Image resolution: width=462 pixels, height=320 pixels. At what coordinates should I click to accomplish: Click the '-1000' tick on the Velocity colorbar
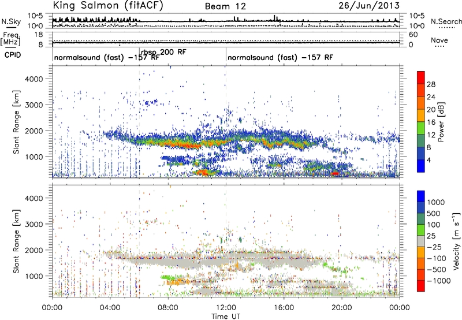pos(438,281)
